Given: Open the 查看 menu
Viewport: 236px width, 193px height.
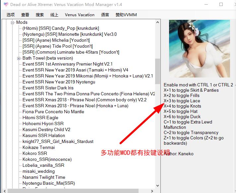Looking at the screenshot, I should [x=25, y=15].
